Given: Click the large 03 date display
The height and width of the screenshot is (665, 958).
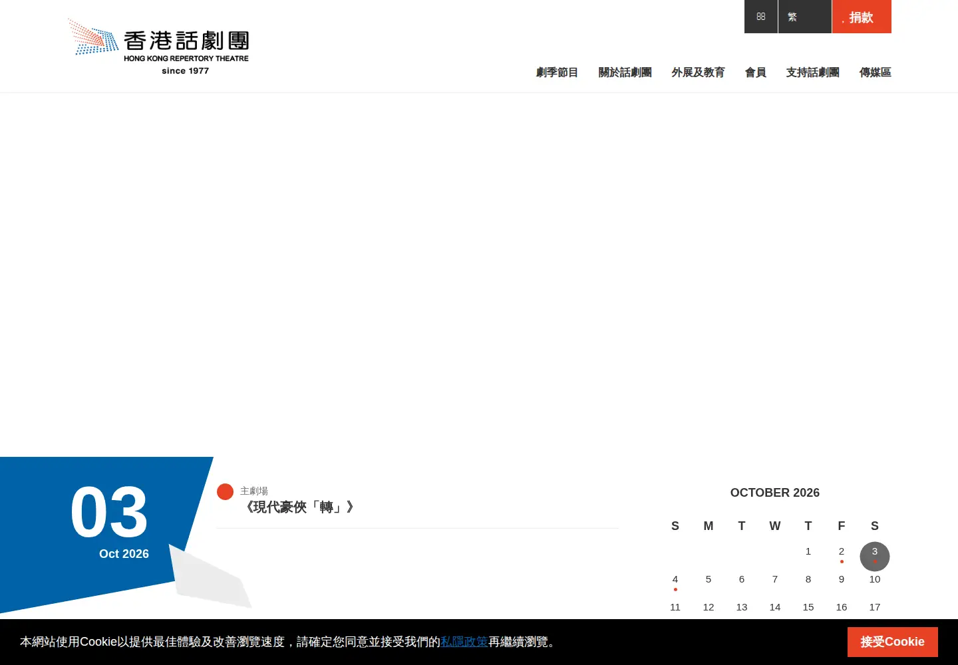Looking at the screenshot, I should pos(109,512).
